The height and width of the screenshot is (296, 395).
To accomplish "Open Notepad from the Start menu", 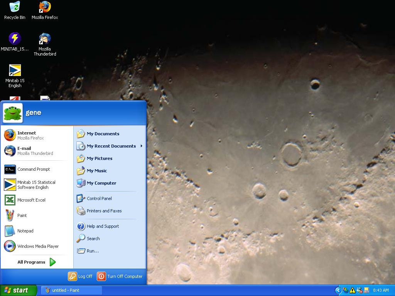I will pos(25,231).
